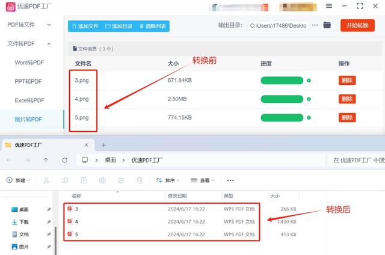Open the See more ellipsis in Explorer toolbar
This screenshot has height=255, width=385.
tap(230, 180)
